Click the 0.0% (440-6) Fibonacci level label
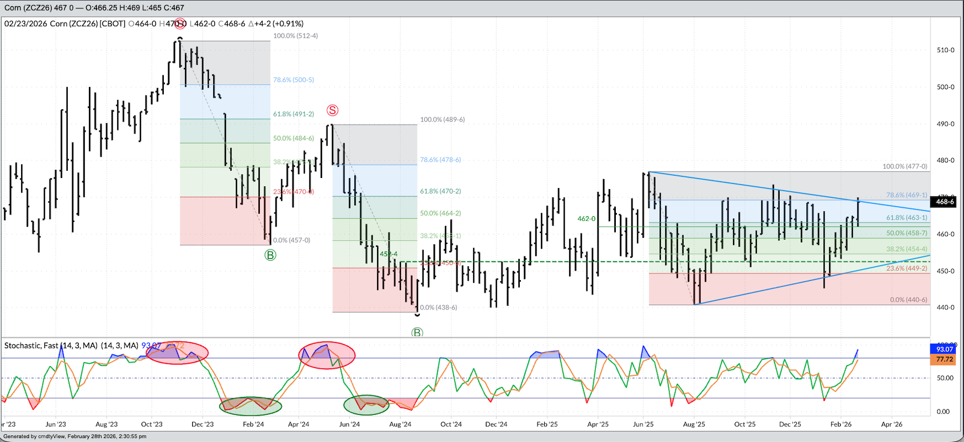964x442 pixels. coord(908,299)
